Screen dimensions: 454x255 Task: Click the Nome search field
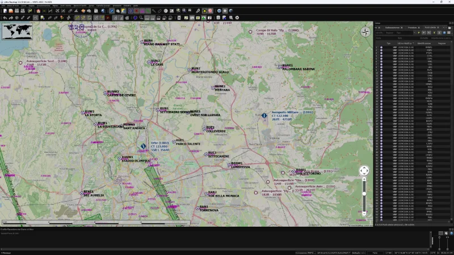click(386, 38)
